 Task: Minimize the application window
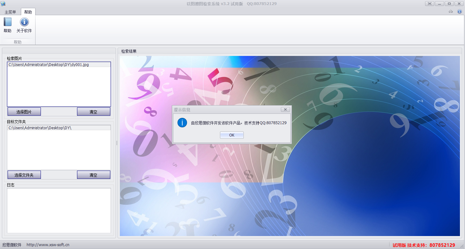439,3
